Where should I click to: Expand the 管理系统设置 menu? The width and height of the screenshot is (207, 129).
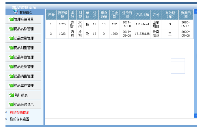(24, 20)
